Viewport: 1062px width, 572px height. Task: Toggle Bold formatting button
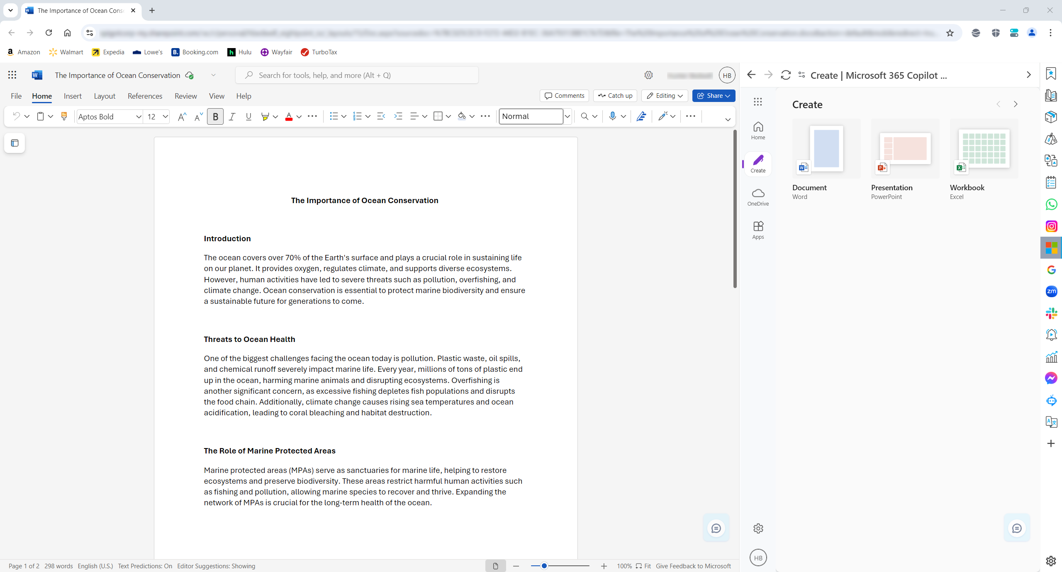coord(215,116)
